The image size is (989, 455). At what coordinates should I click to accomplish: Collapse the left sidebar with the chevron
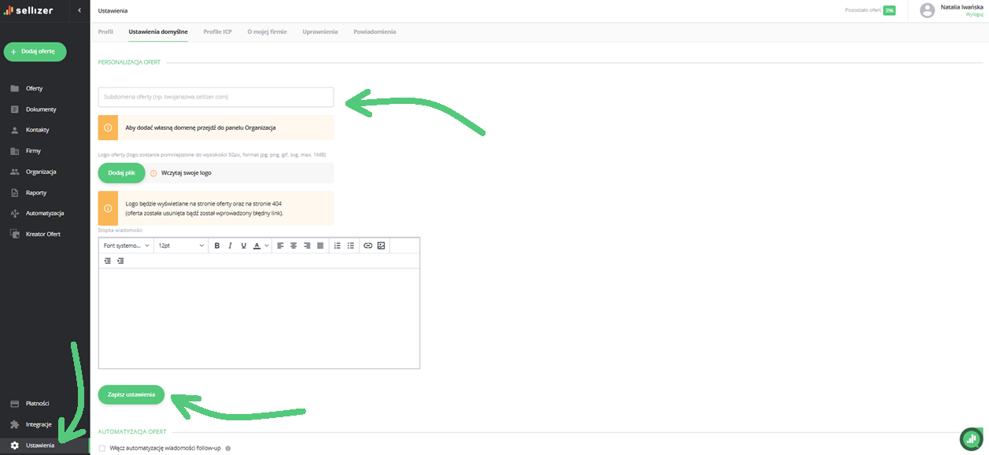click(79, 10)
